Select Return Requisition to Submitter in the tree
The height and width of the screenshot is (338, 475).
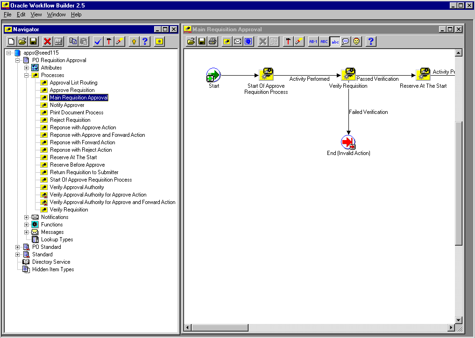click(x=84, y=172)
